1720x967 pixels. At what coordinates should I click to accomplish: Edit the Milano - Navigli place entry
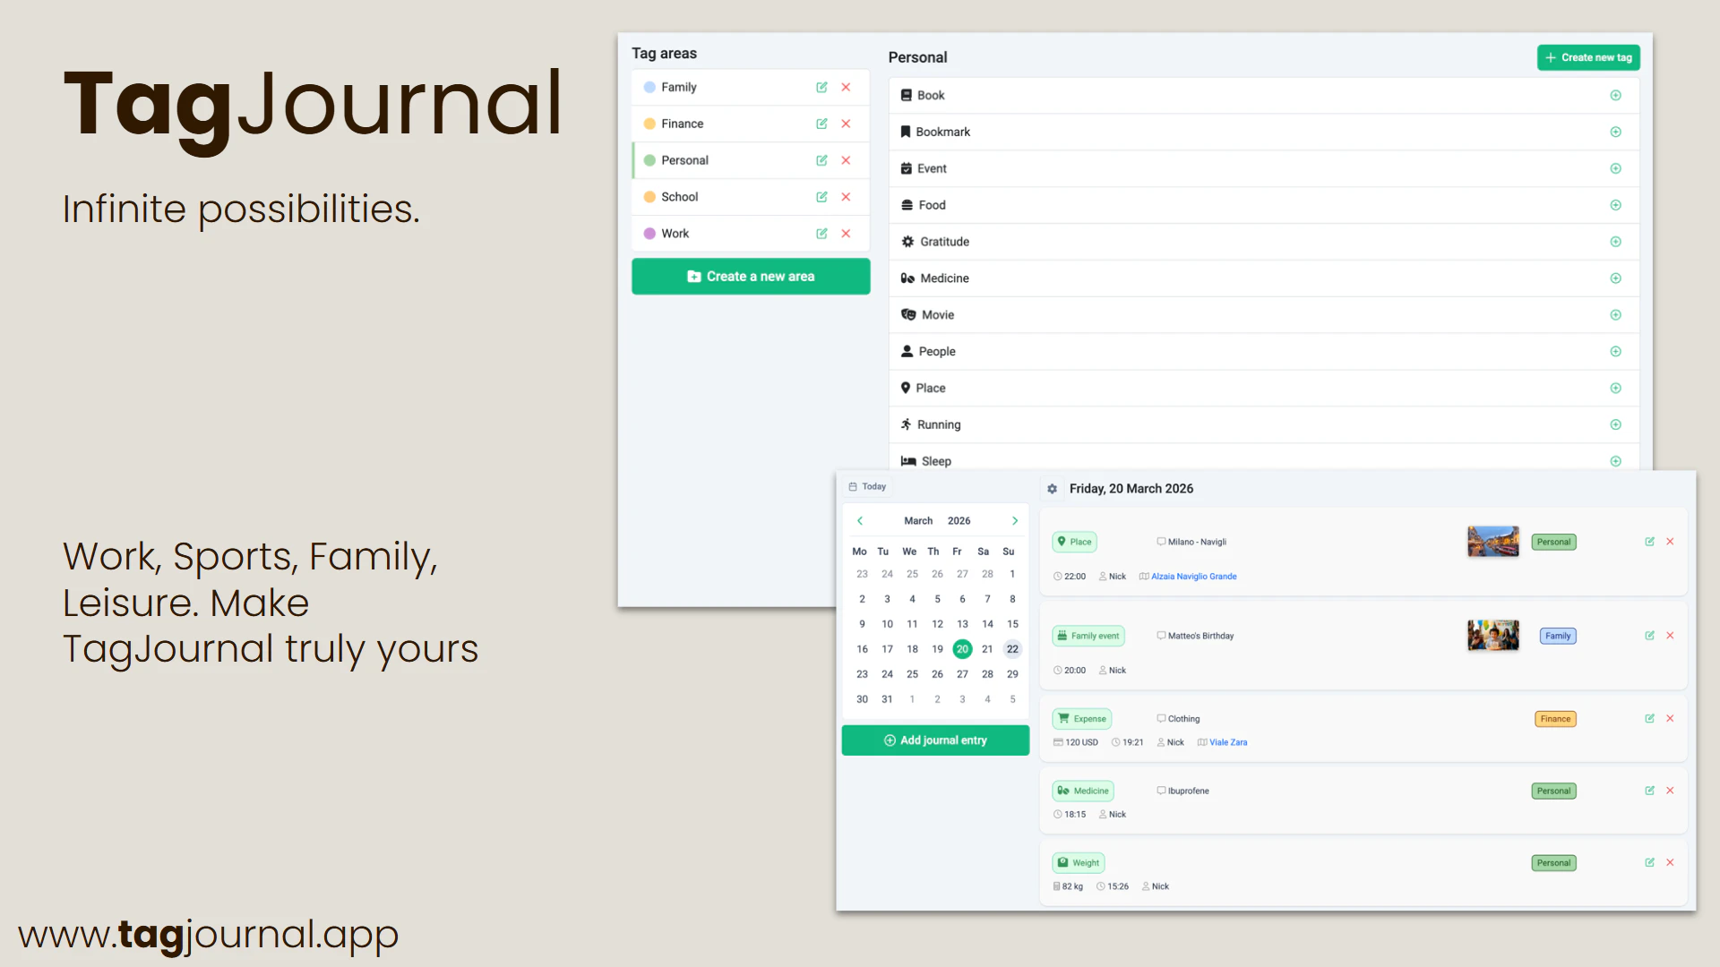point(1649,542)
